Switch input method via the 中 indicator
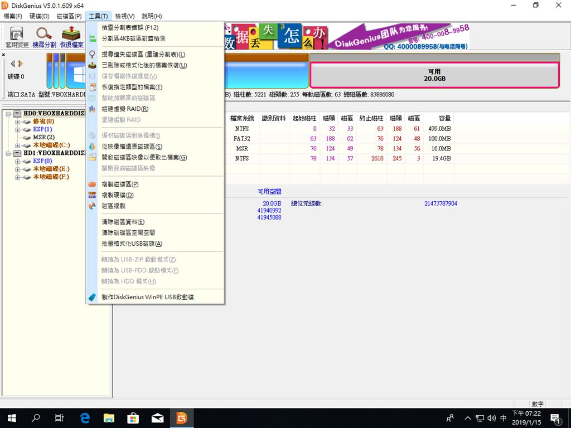Screen dimensions: 571x428 504,418
